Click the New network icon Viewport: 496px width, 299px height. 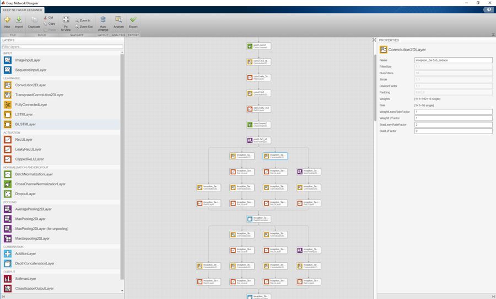tap(7, 21)
